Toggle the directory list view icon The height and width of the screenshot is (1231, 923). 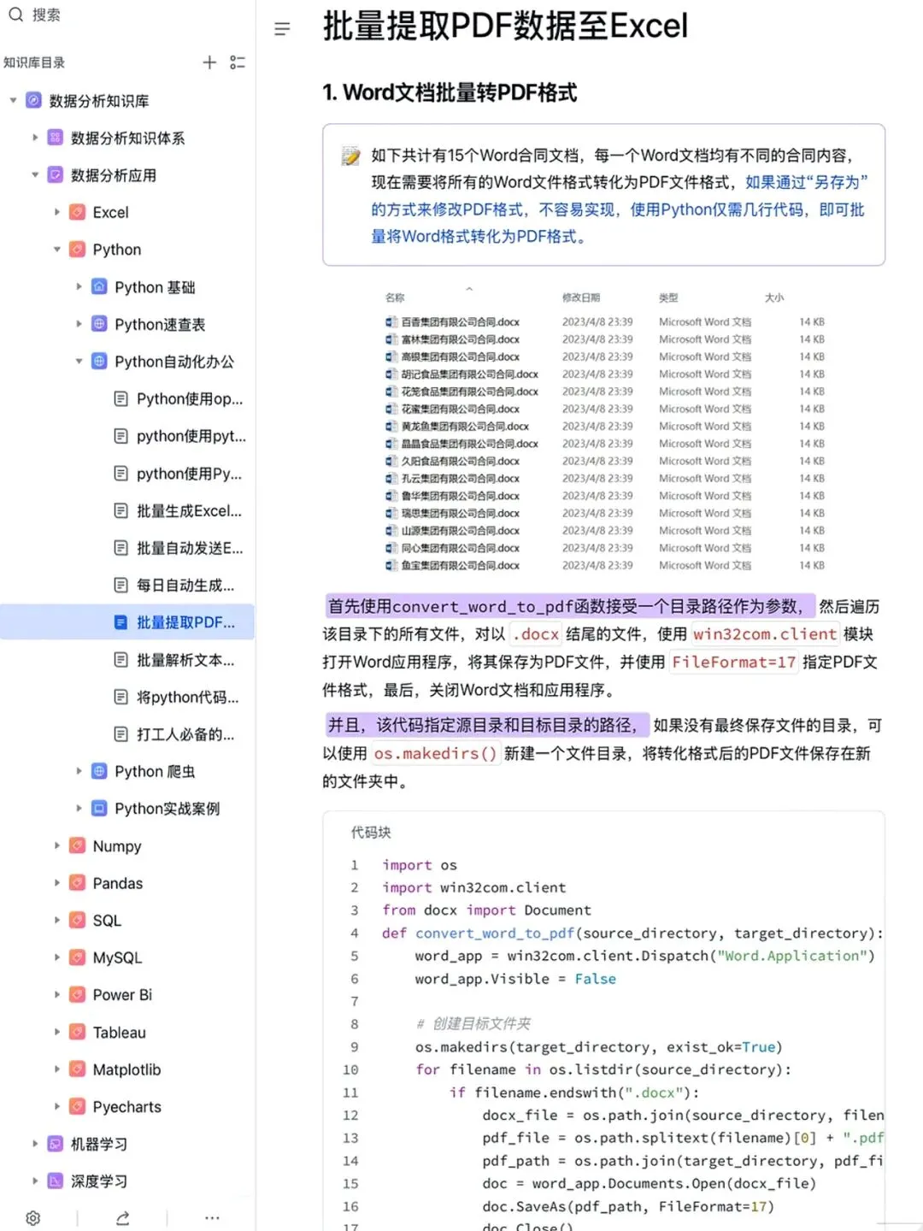tap(238, 62)
